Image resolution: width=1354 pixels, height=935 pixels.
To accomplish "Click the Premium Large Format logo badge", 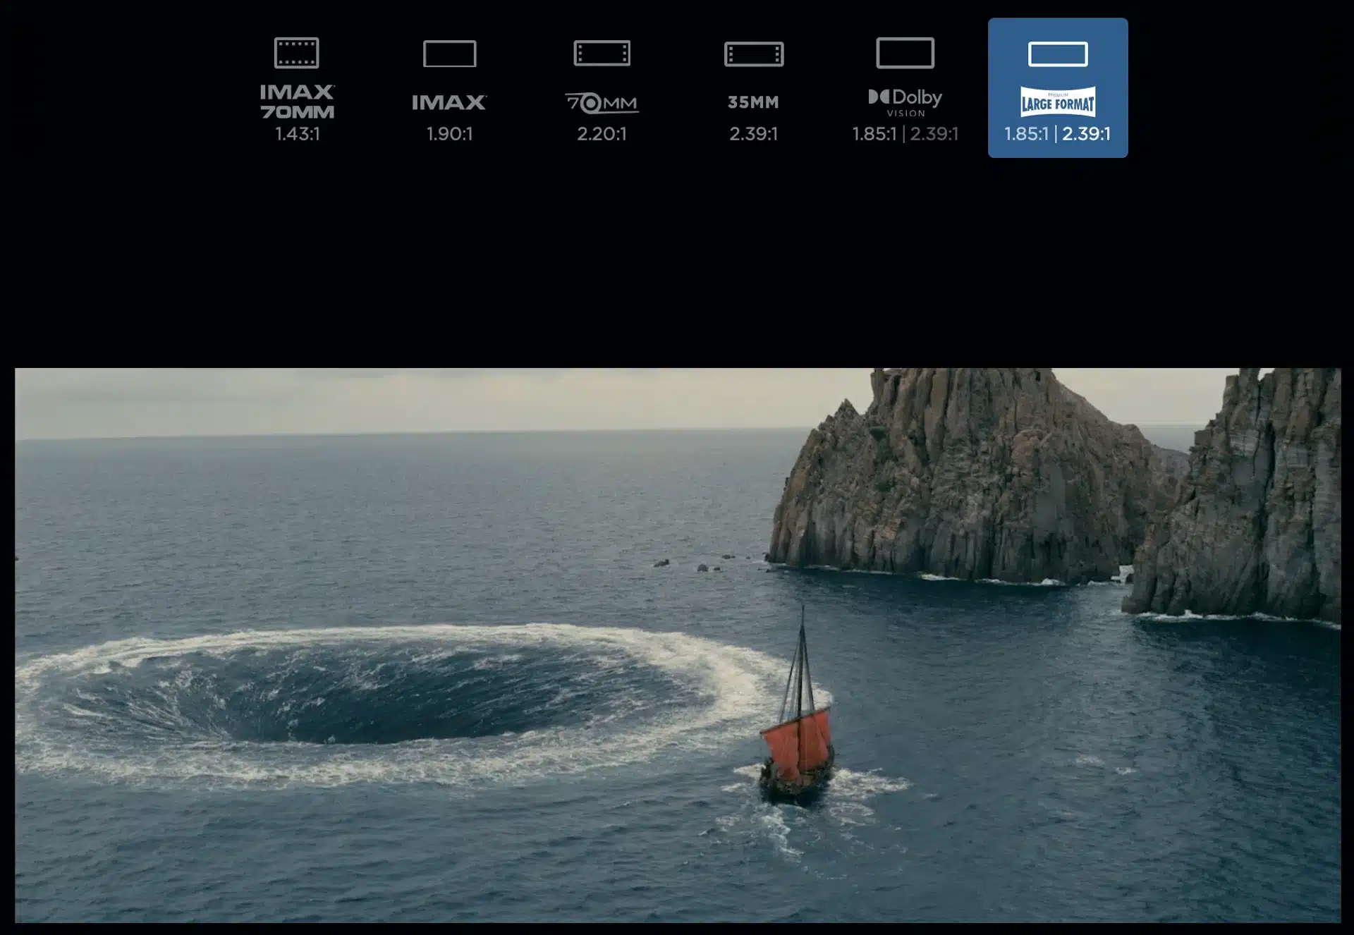I will click(x=1058, y=102).
